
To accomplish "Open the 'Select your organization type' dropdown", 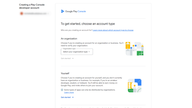I will click(x=77, y=52).
